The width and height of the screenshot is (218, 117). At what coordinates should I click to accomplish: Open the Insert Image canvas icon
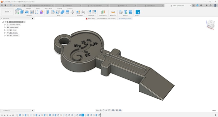[130, 12]
